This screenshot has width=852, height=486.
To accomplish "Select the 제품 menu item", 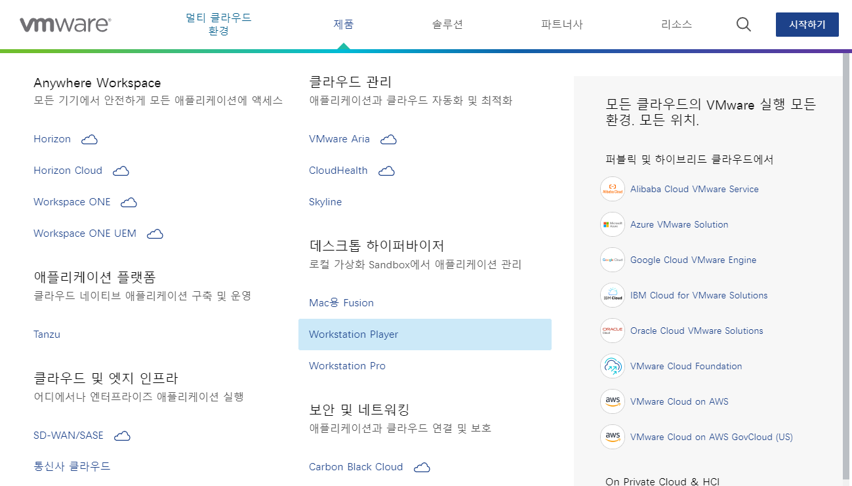I will point(344,24).
